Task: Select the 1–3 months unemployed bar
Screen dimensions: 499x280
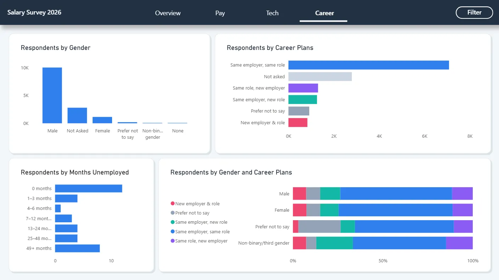Action: coord(66,198)
